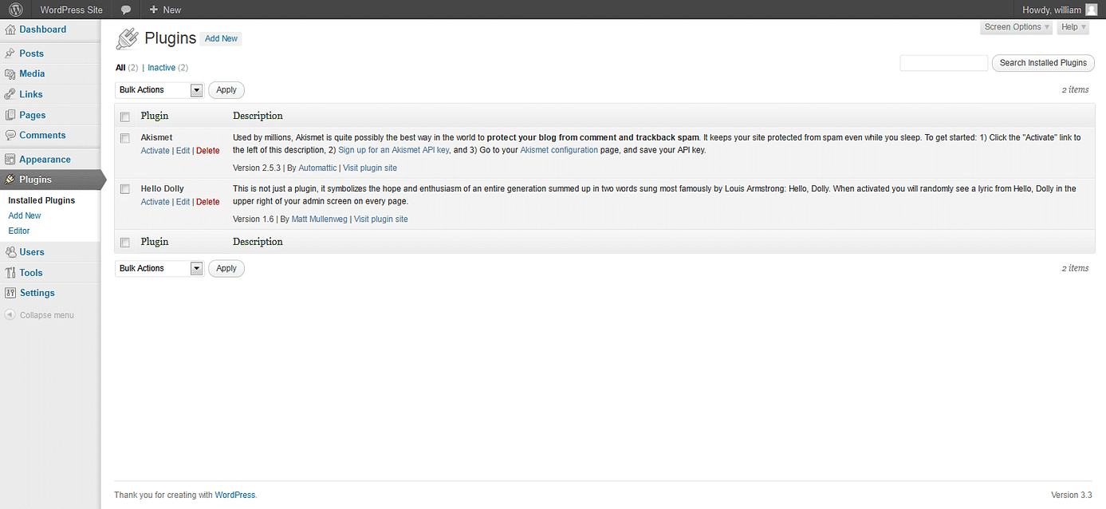Check the Akismet plugin checkbox

point(124,138)
